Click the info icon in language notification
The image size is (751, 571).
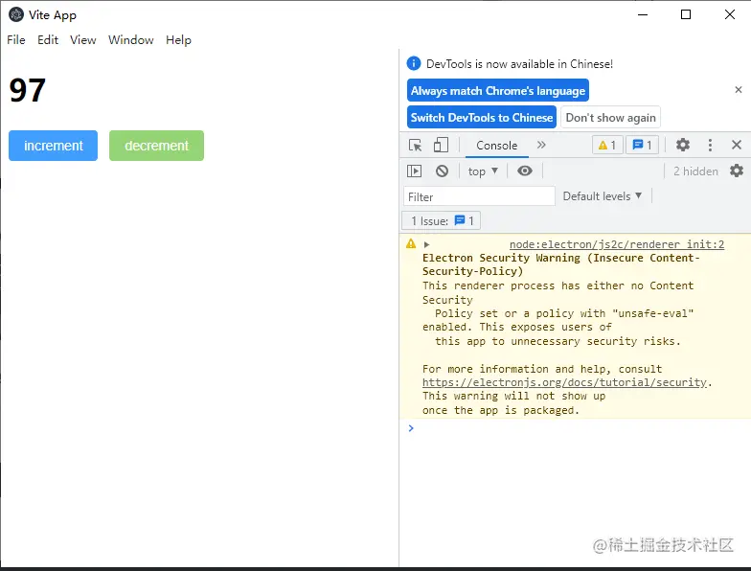click(414, 63)
